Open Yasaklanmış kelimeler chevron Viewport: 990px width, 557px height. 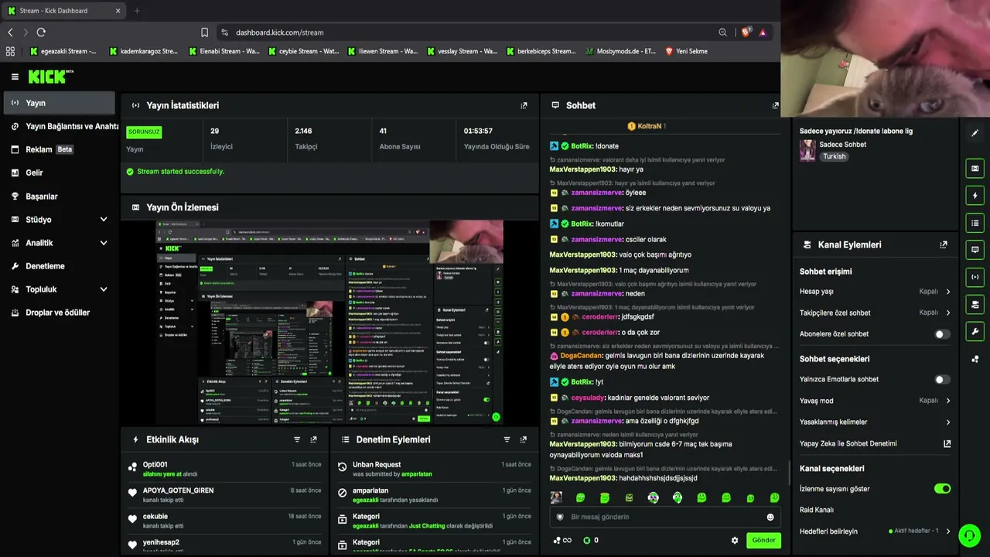coord(948,422)
